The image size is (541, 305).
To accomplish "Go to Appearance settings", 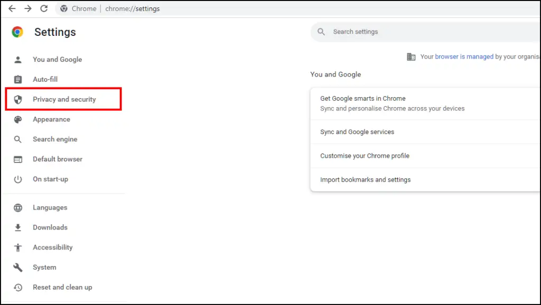I will [x=51, y=120].
